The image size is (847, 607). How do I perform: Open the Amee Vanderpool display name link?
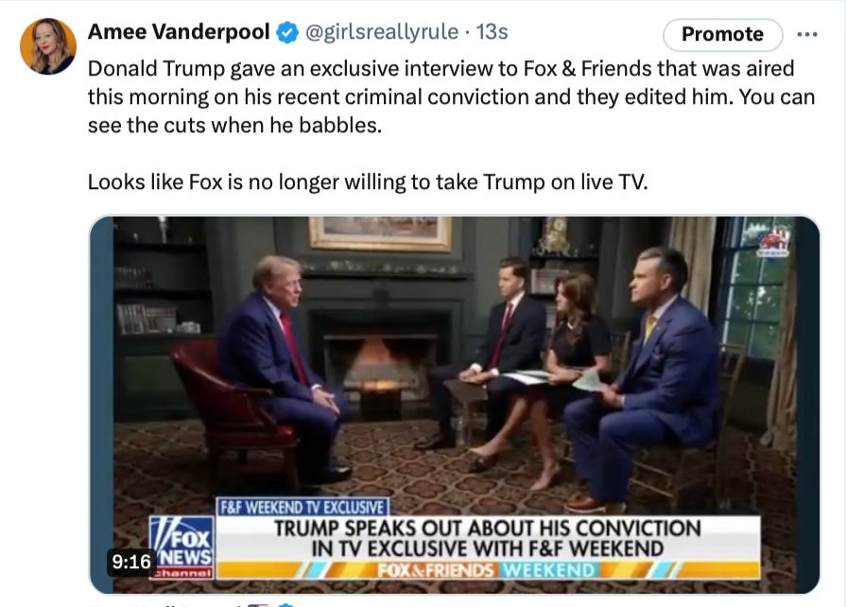179,32
